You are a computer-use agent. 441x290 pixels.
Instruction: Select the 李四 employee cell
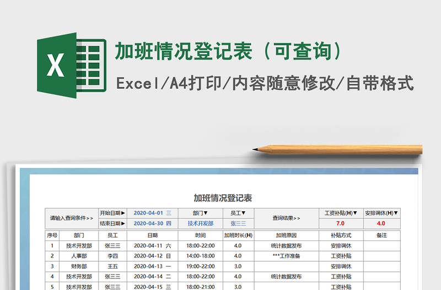(x=112, y=256)
